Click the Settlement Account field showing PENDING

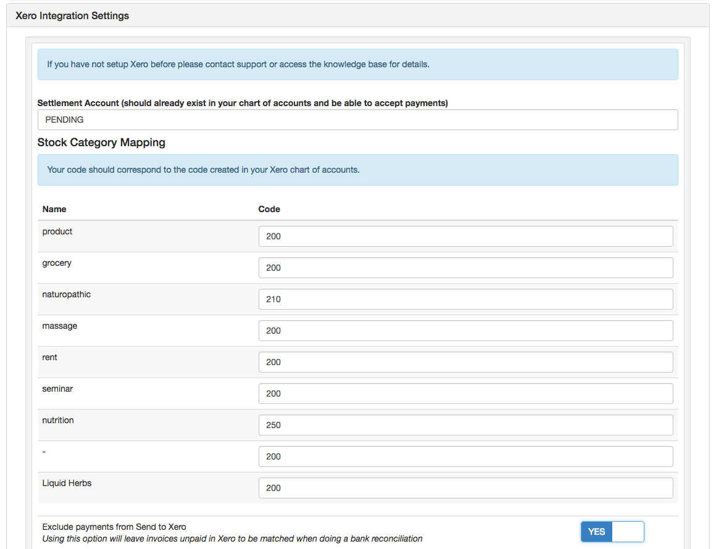click(x=358, y=119)
